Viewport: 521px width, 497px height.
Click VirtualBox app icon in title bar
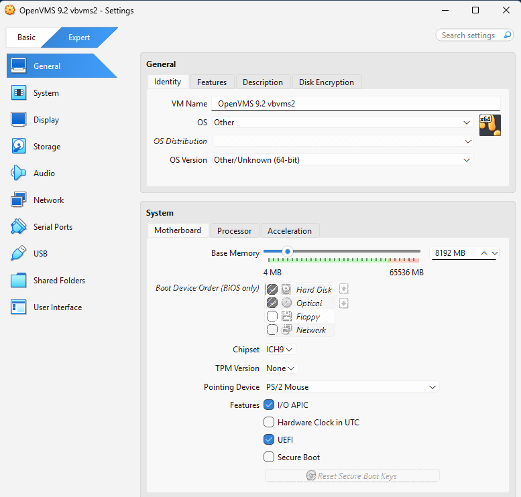(9, 10)
